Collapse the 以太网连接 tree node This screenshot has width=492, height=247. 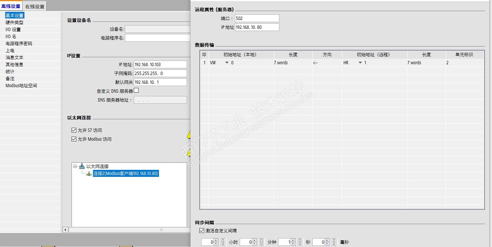click(x=75, y=167)
